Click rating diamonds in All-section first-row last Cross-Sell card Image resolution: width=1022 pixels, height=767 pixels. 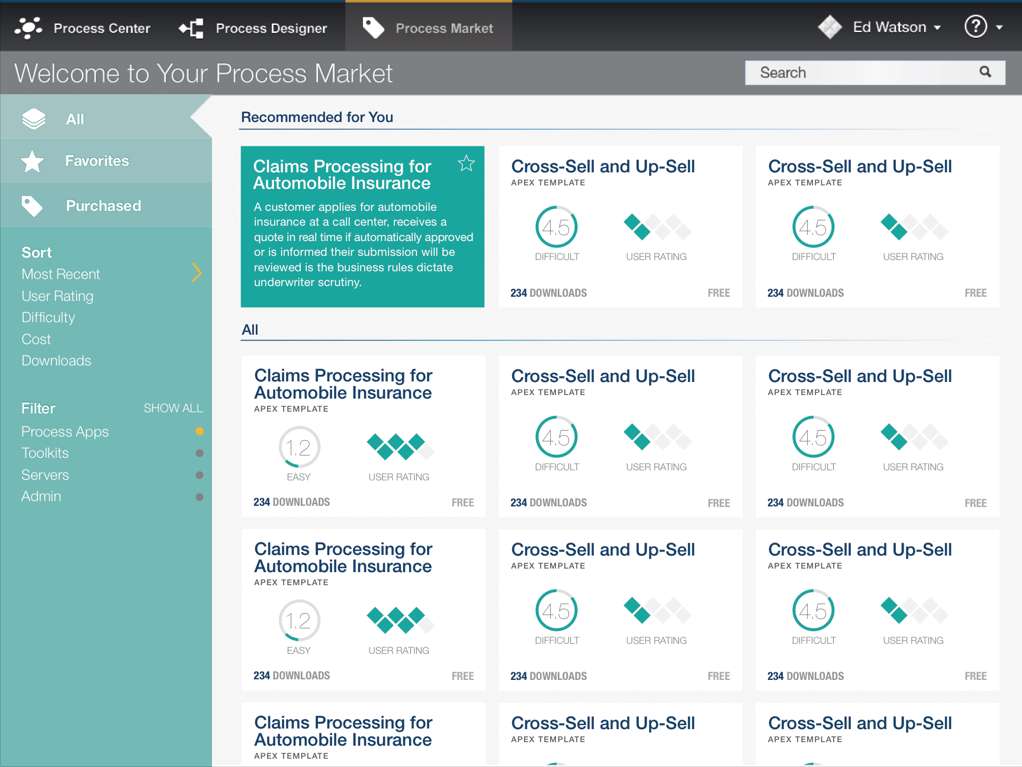914,437
